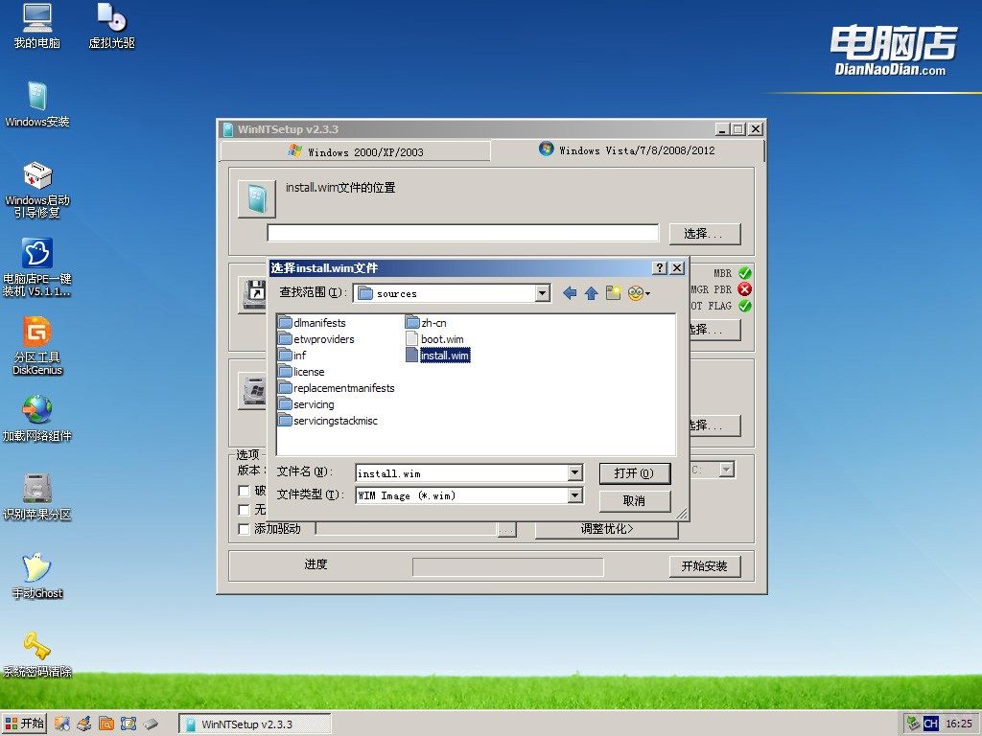Click the 进度 progress bar
Viewport: 982px width, 736px height.
click(x=508, y=567)
